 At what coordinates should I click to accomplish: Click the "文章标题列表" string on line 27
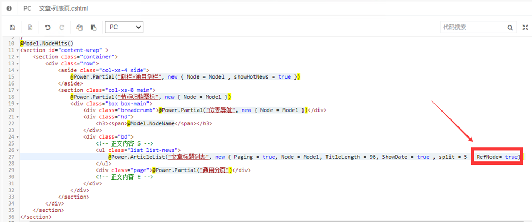(190, 157)
